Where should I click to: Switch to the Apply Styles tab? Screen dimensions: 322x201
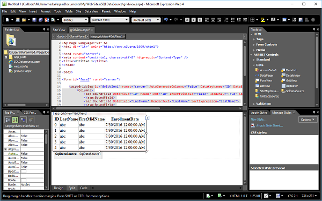[x=259, y=113]
